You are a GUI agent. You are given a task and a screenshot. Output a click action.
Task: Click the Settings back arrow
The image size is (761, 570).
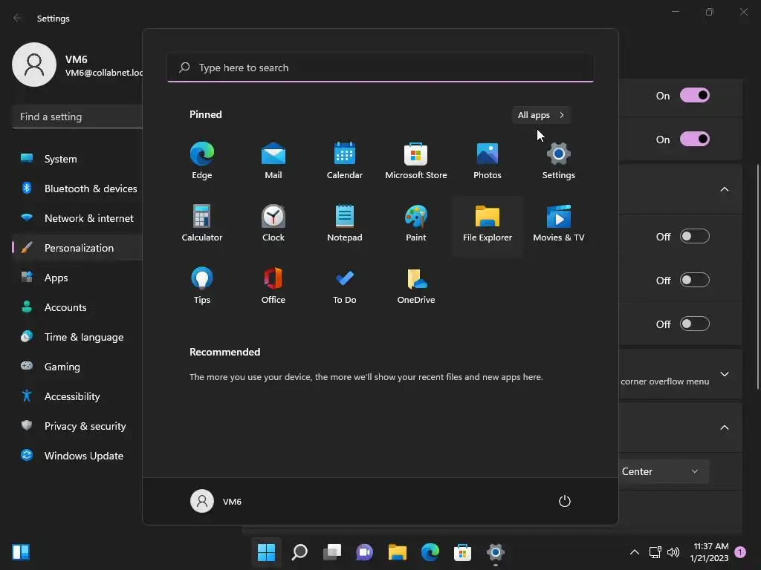[18, 18]
